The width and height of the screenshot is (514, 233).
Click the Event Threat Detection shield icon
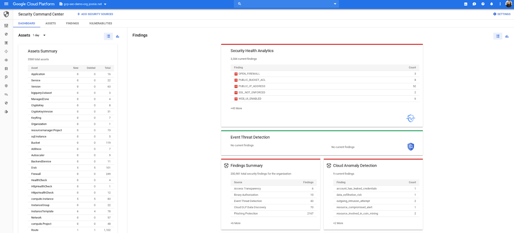pos(411,147)
